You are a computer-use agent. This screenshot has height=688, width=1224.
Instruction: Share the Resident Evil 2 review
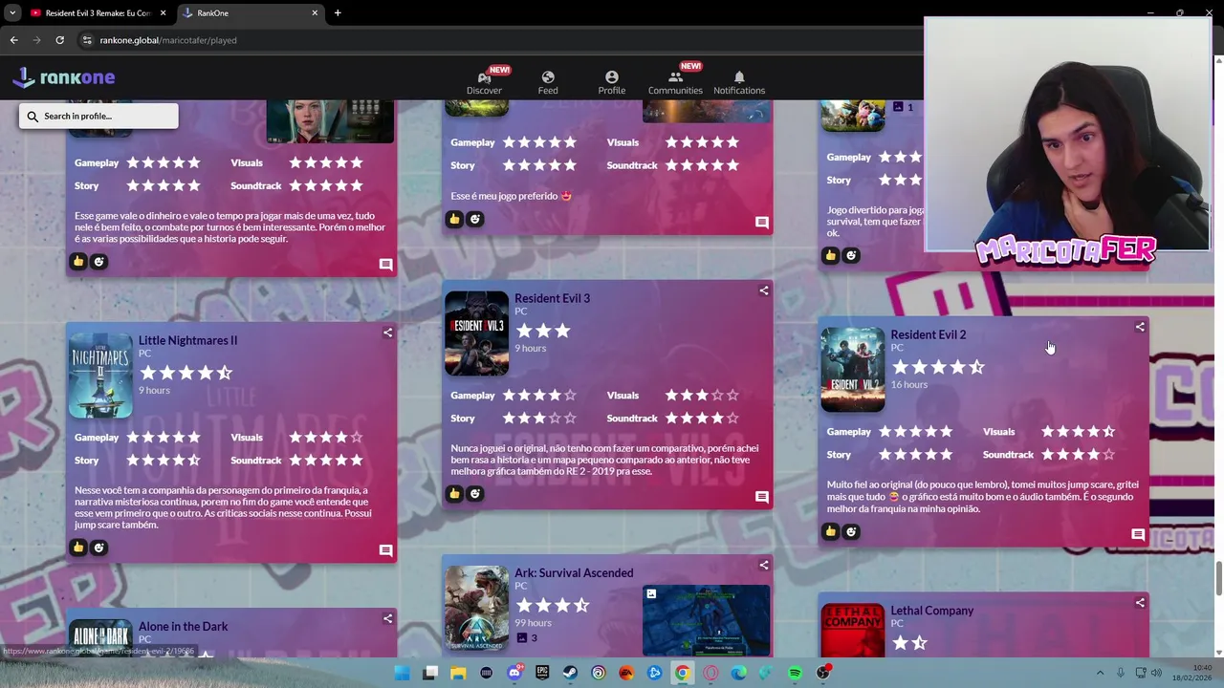1140,327
